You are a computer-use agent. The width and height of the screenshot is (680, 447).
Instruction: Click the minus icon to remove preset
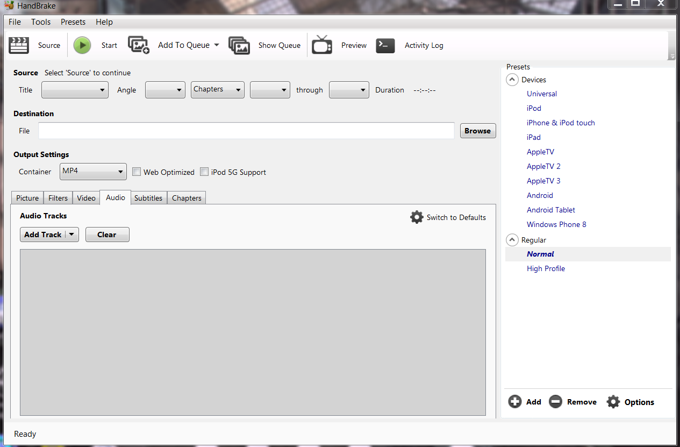coord(556,402)
